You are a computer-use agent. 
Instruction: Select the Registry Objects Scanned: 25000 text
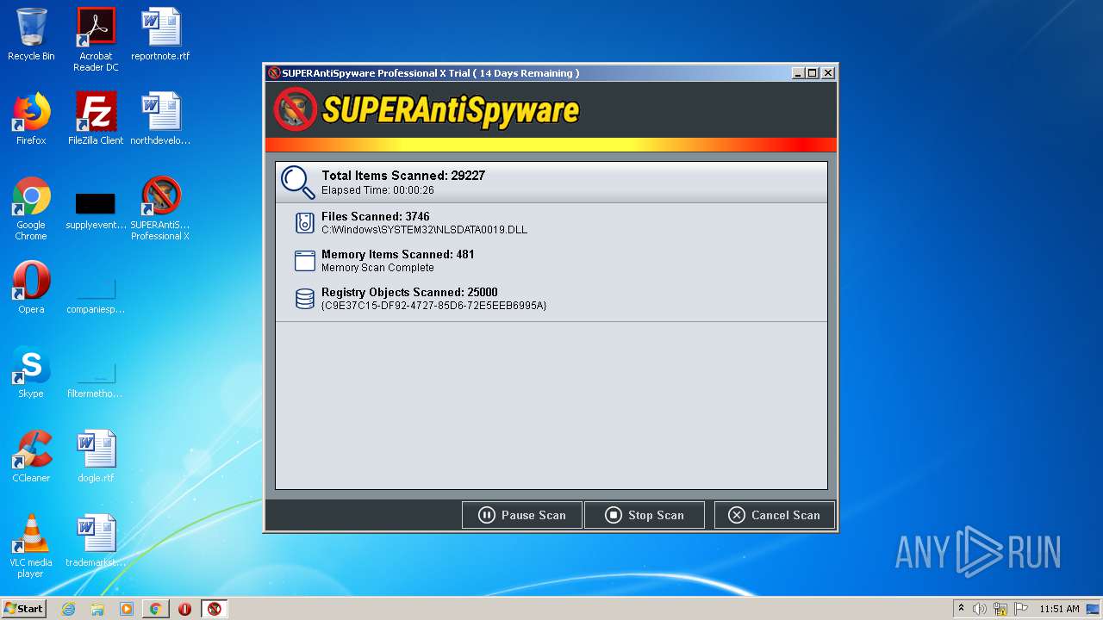tap(409, 293)
